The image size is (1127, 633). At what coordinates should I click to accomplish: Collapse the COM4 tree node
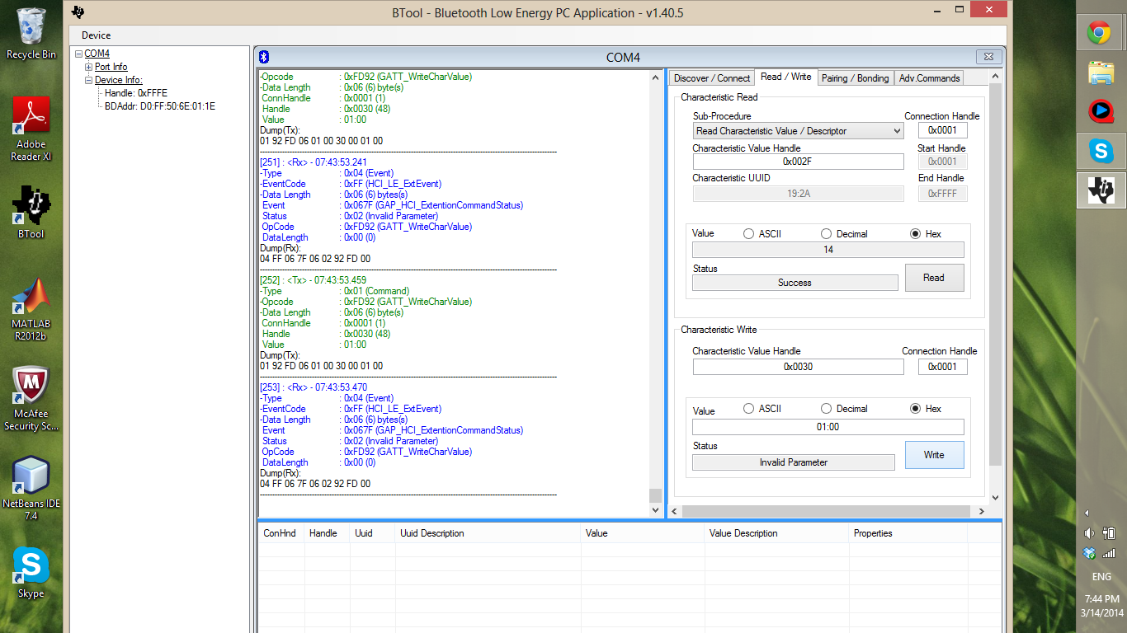pyautogui.click(x=78, y=54)
